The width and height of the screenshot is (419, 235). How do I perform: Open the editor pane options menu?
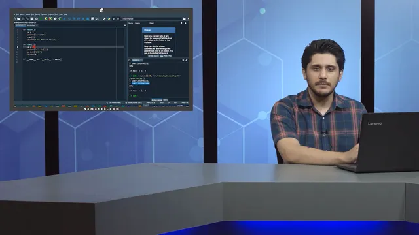click(x=125, y=25)
